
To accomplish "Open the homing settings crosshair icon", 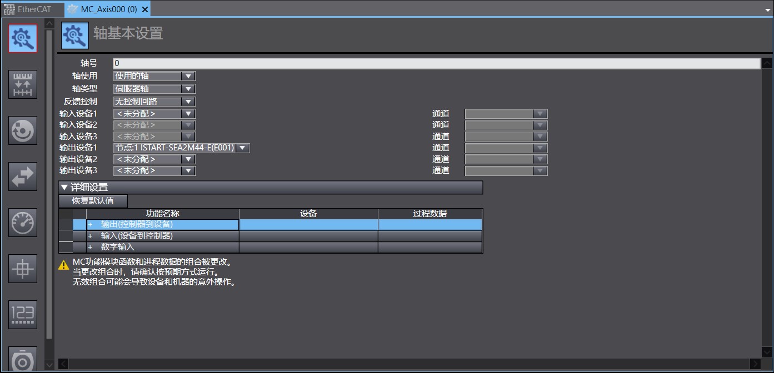I will [x=22, y=269].
